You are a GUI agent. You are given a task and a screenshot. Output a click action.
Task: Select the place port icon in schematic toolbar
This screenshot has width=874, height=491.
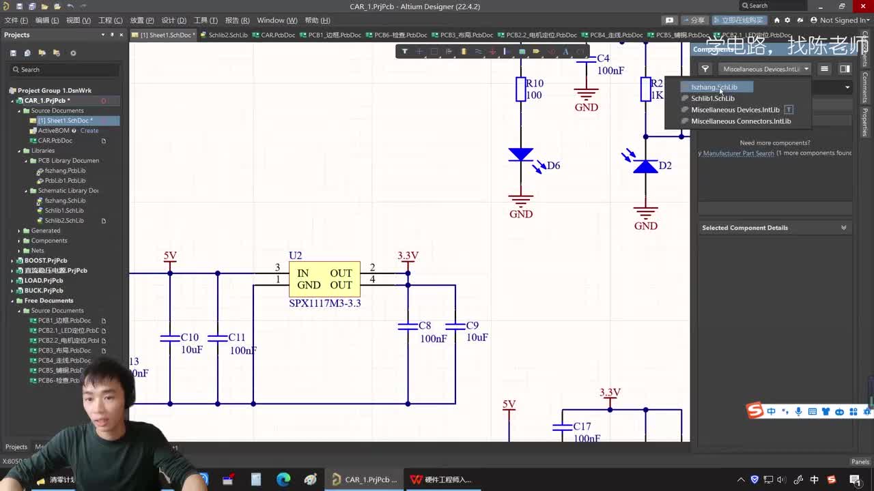pyautogui.click(x=536, y=51)
